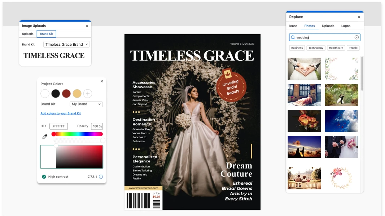Select the black project color swatch

coord(56,94)
